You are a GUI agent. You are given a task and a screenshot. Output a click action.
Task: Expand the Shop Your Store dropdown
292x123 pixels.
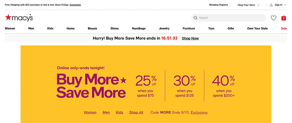pyautogui.click(x=249, y=5)
